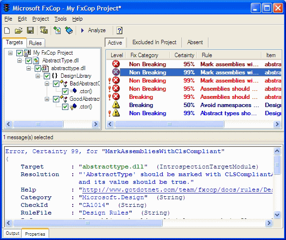Uncheck the abstracttype.dll module checkbox
The height and width of the screenshot is (240, 286).
[x=38, y=68]
